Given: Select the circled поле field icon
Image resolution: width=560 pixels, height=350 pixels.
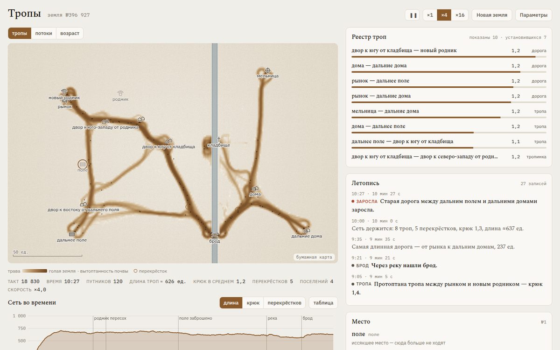Looking at the screenshot, I should pos(83,164).
